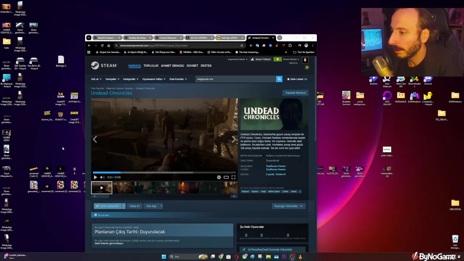
Task: Show next media with right arrow
Action: coord(234,139)
